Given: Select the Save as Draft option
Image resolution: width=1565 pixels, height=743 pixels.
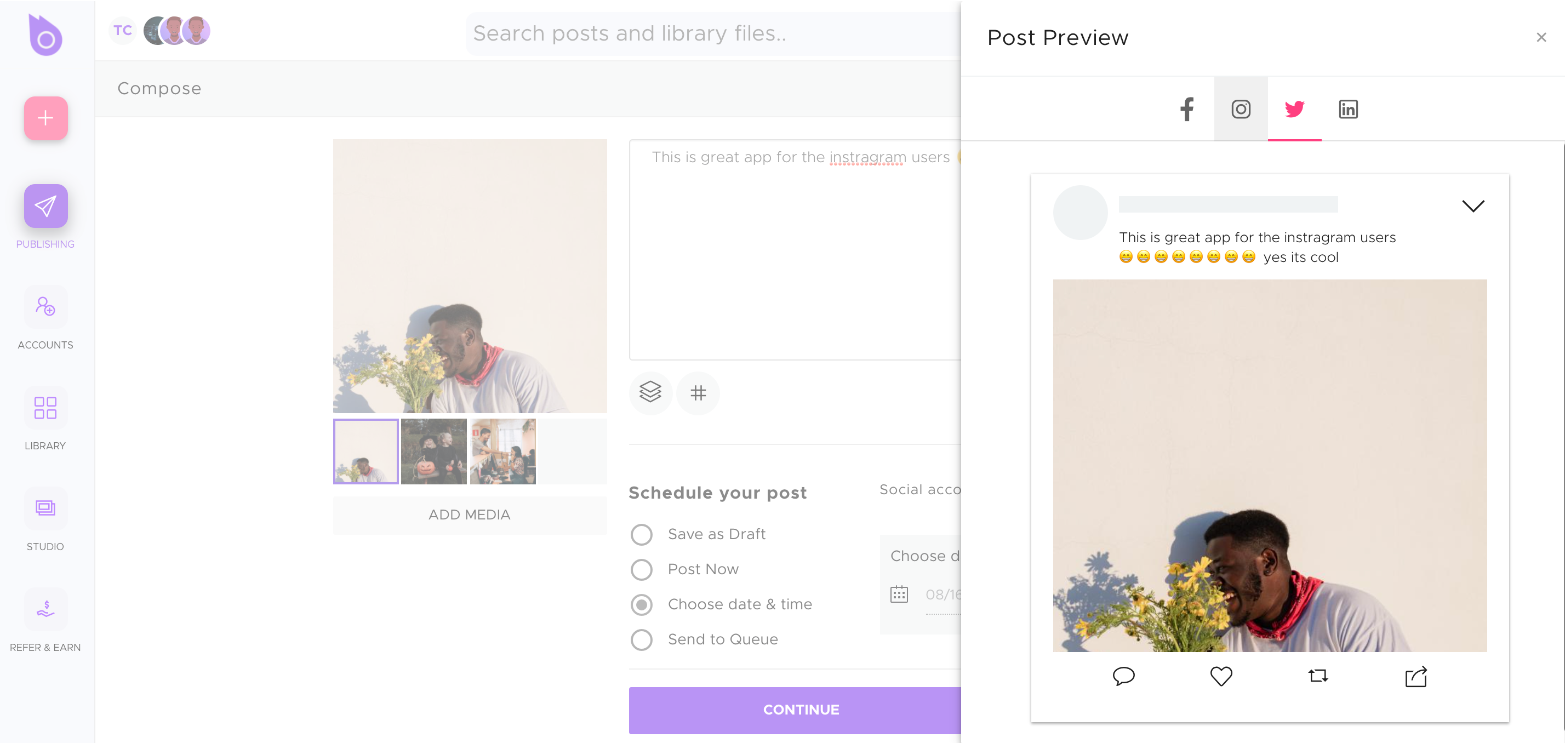Looking at the screenshot, I should tap(641, 534).
